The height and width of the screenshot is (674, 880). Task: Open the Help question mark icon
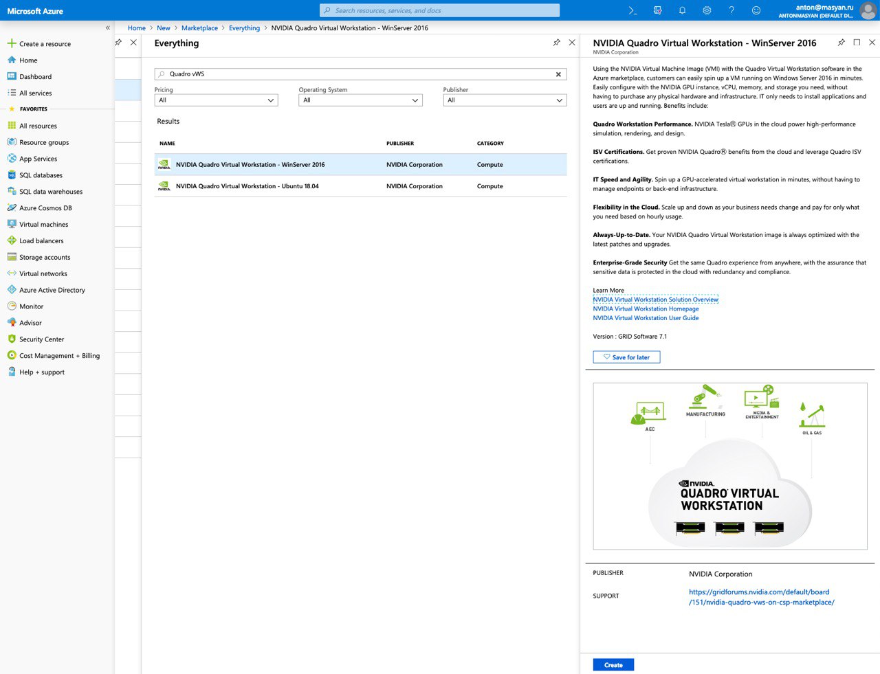click(x=731, y=10)
